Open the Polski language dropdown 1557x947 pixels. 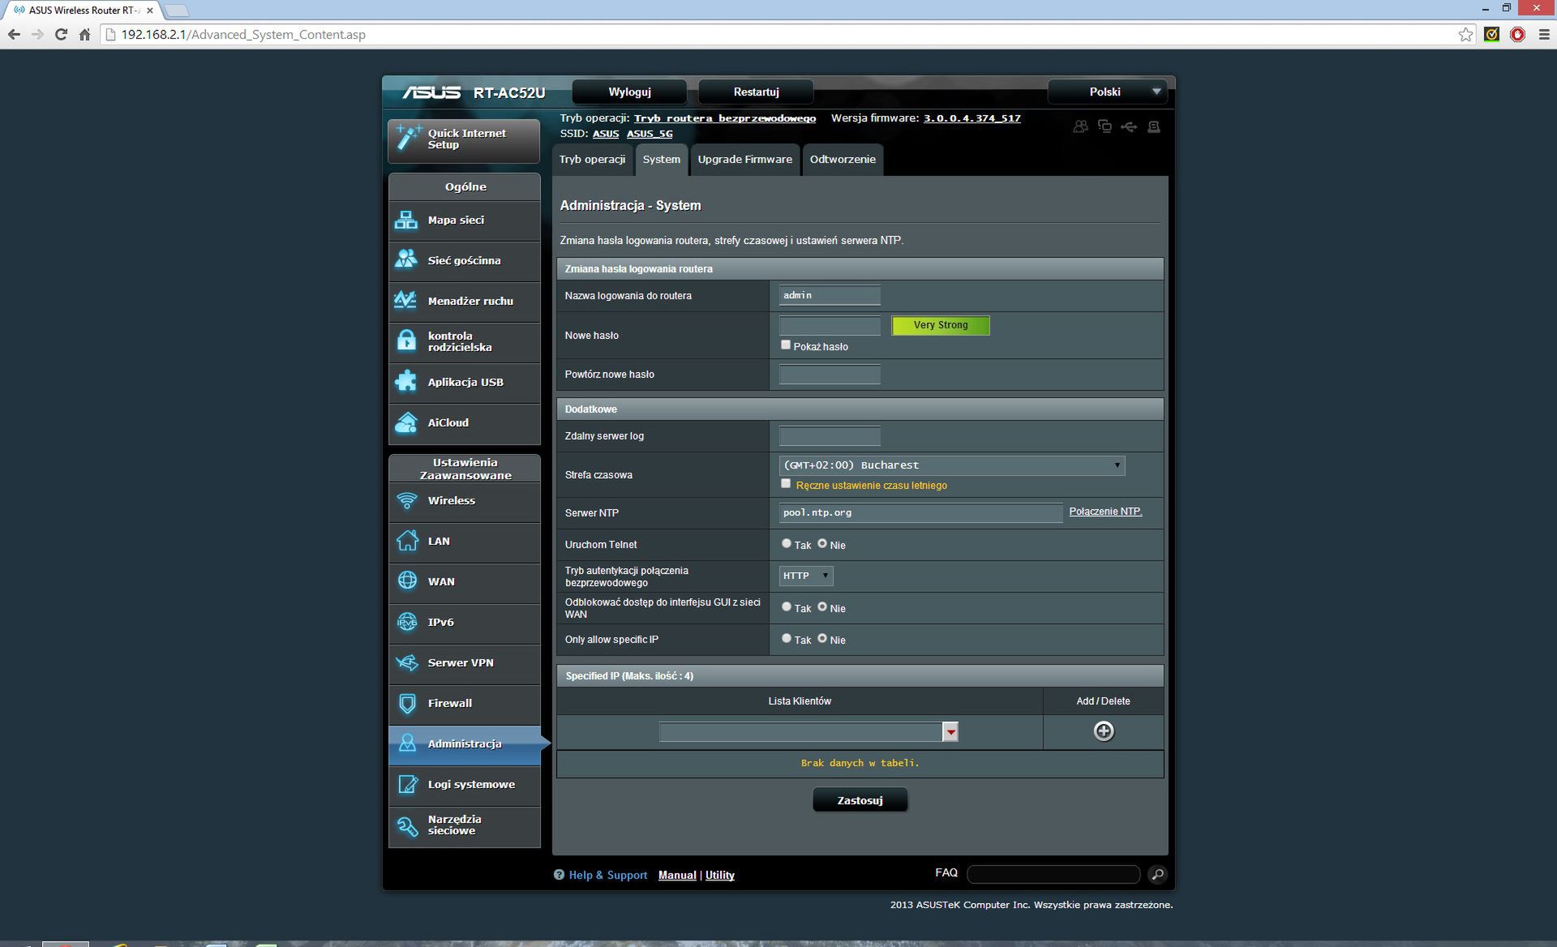coord(1107,92)
